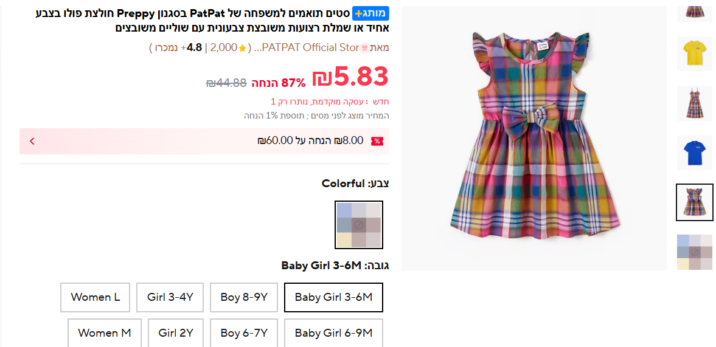Pick the Girl 2Y size
The image size is (716, 347).
point(176,333)
